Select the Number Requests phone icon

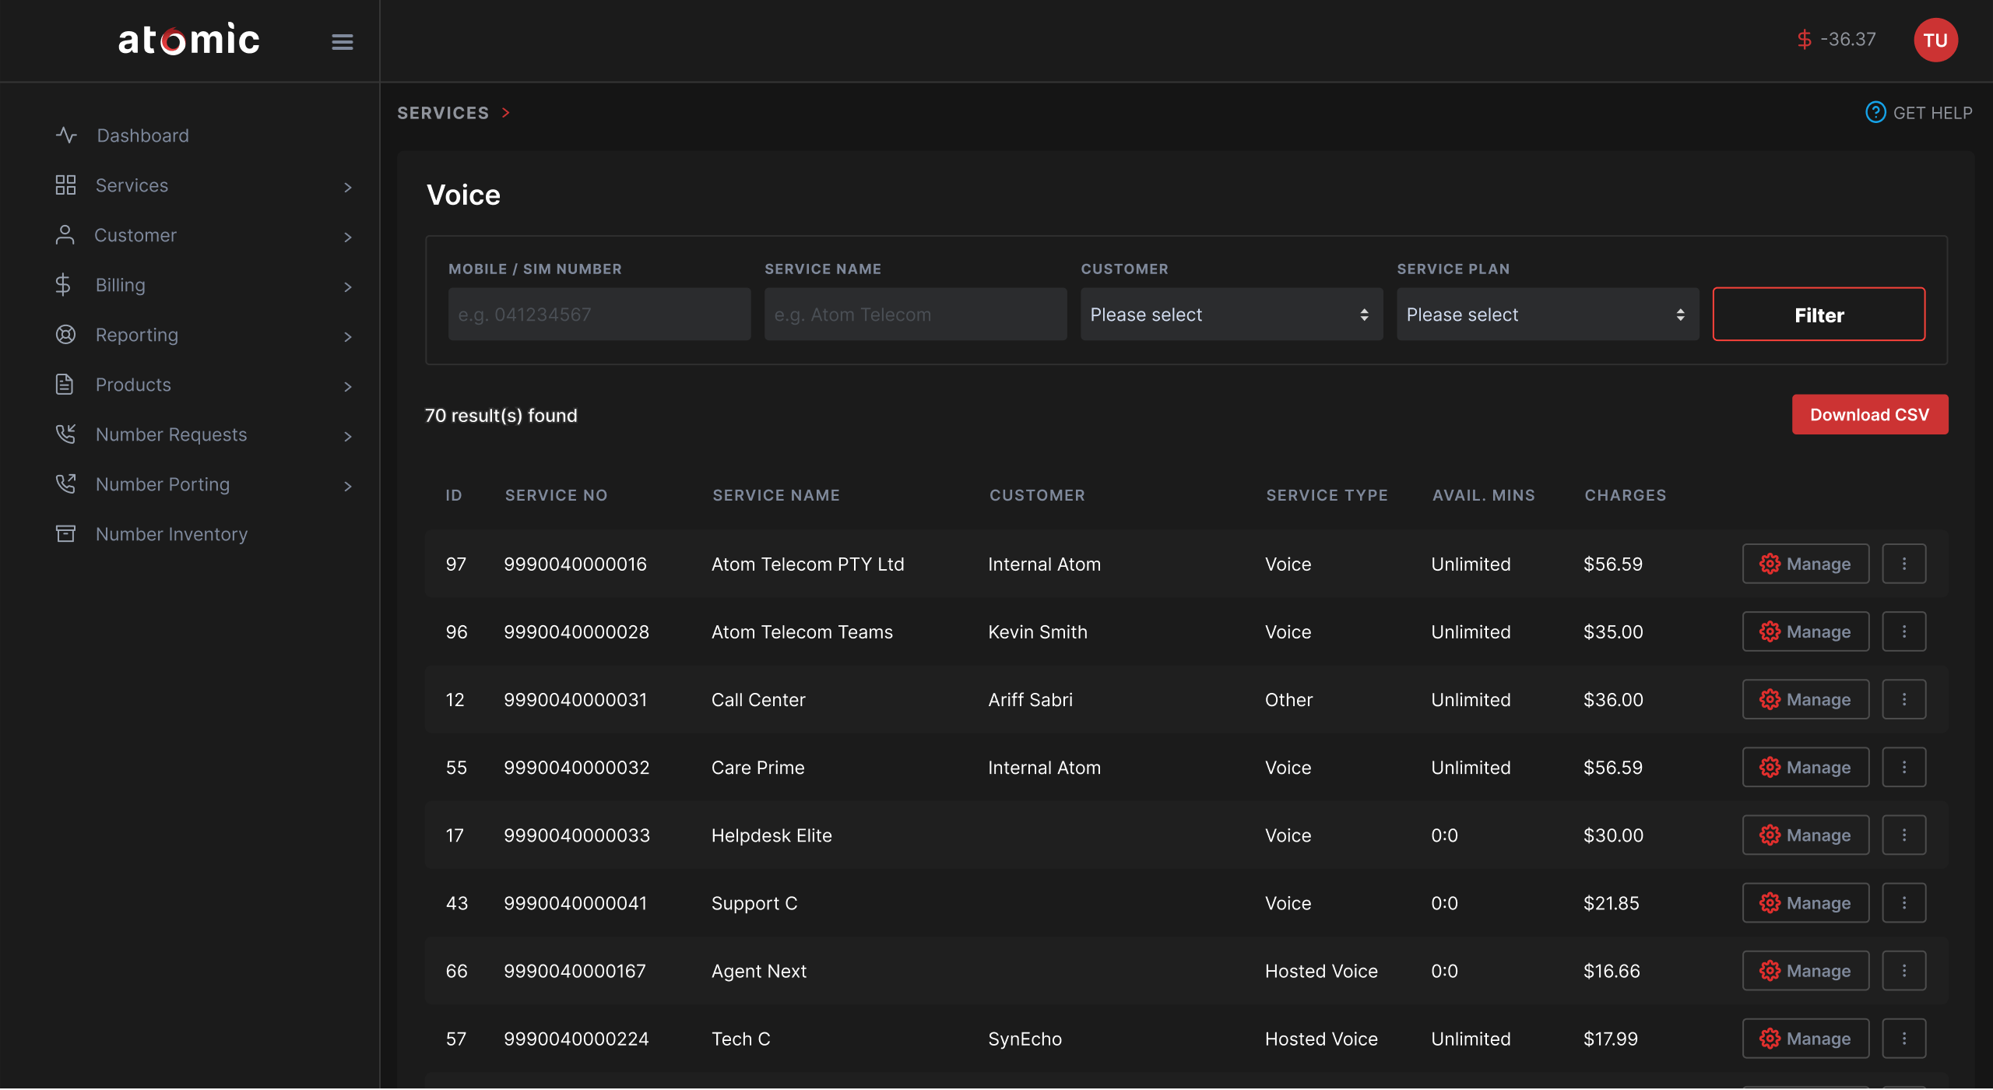pos(65,434)
